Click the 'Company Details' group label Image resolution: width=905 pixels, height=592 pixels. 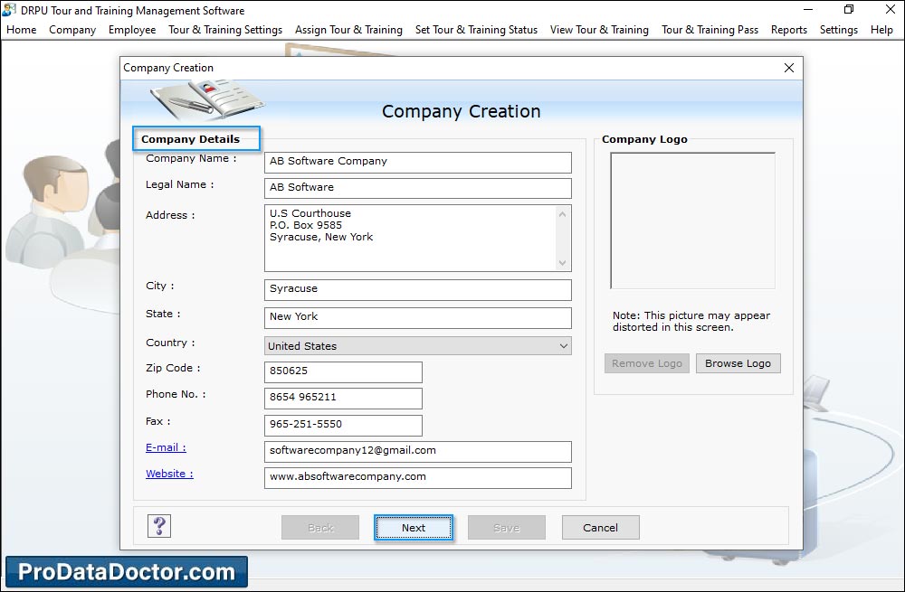pos(190,139)
